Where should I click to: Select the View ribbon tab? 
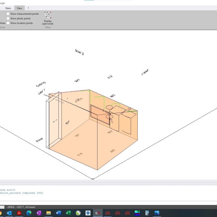[x=19, y=8]
